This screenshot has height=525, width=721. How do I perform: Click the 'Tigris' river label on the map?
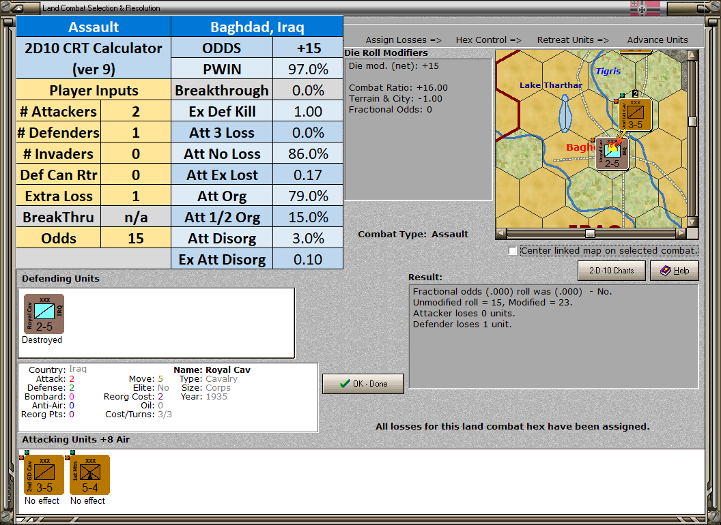pyautogui.click(x=608, y=71)
